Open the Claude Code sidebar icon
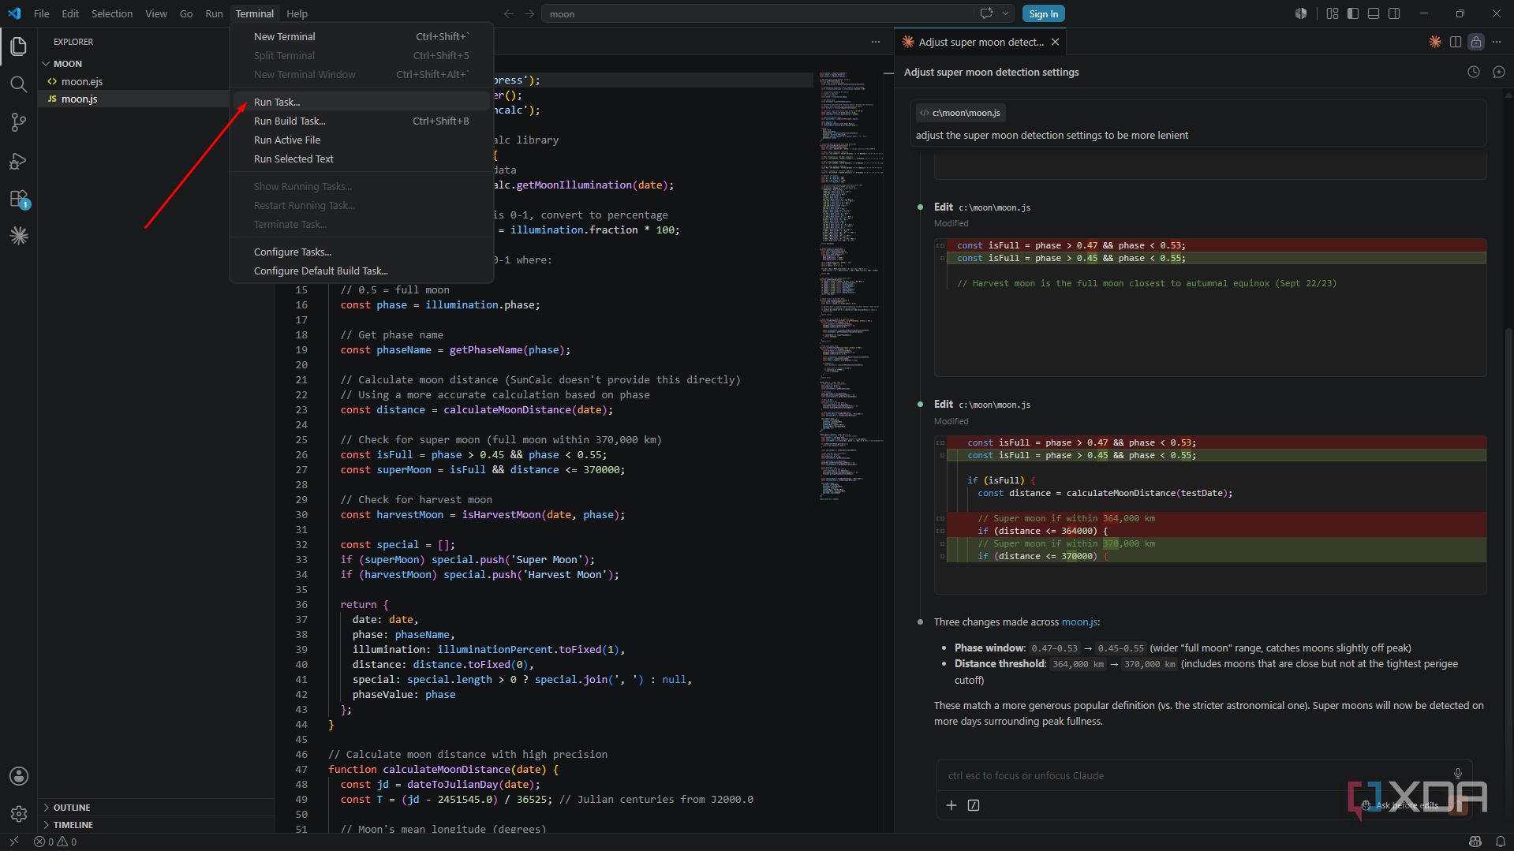Viewport: 1514px width, 851px height. point(19,236)
